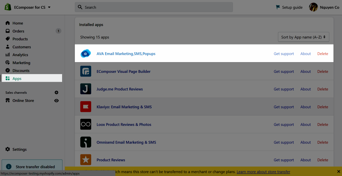Click the AVA app cloud icon
This screenshot has width=342, height=176.
coord(85,53)
